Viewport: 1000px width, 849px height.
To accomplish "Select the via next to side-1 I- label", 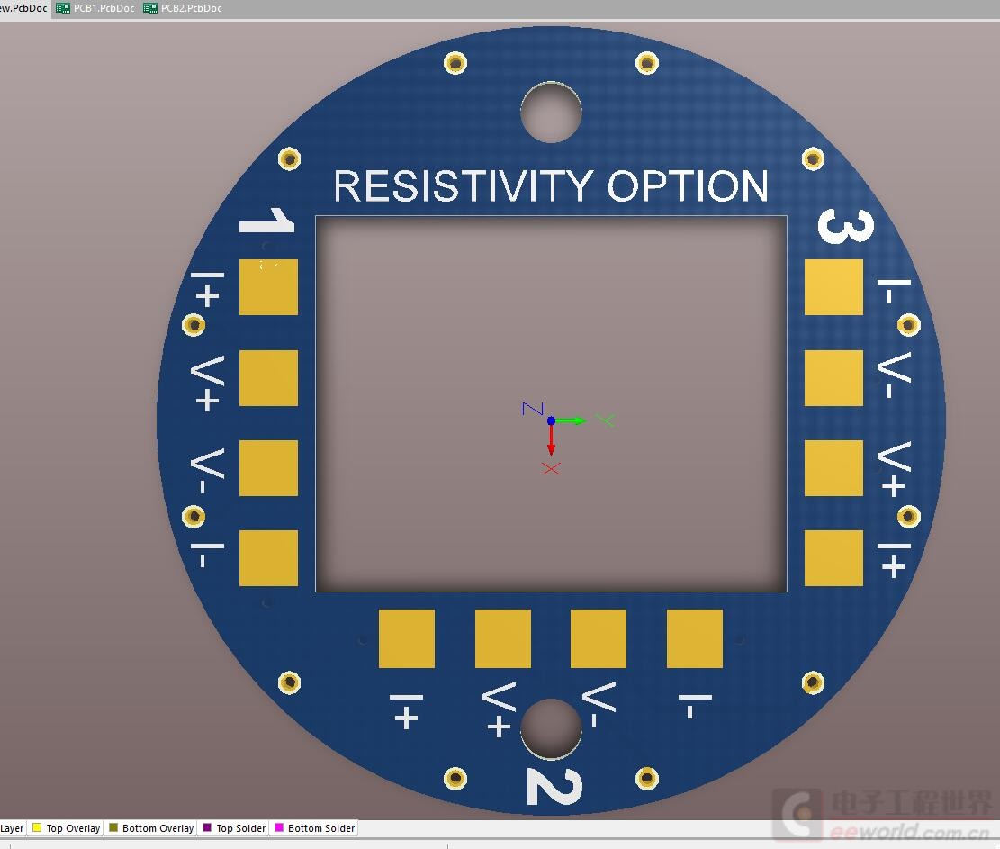I will pos(194,516).
